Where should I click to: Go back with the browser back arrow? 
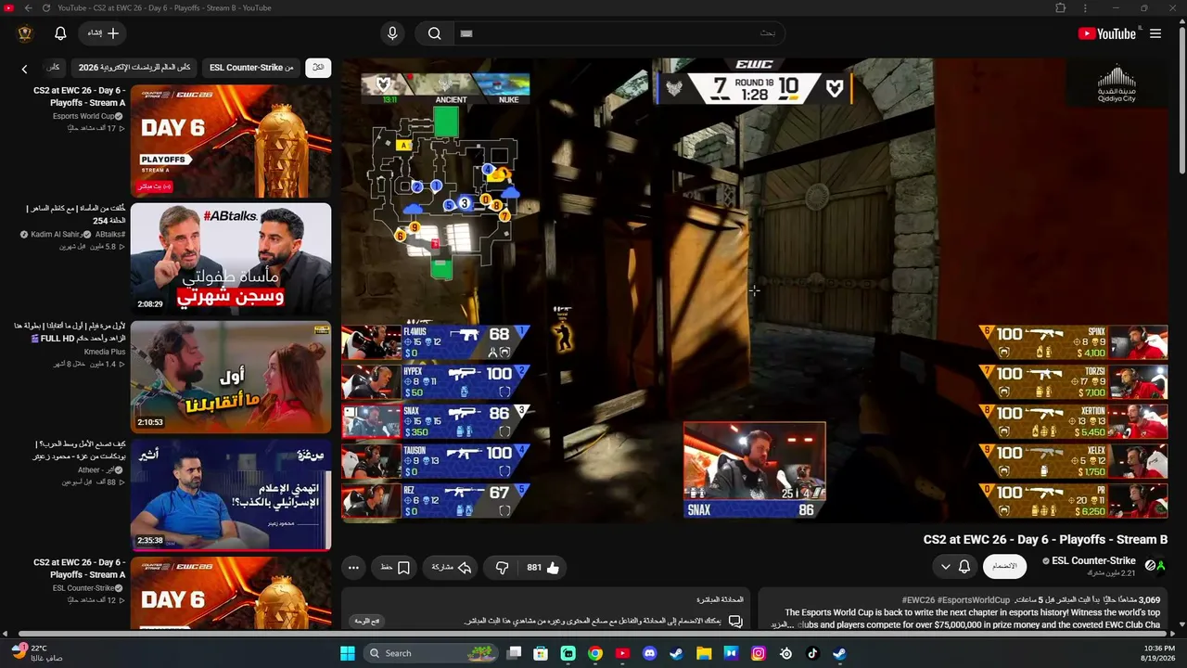[x=28, y=8]
